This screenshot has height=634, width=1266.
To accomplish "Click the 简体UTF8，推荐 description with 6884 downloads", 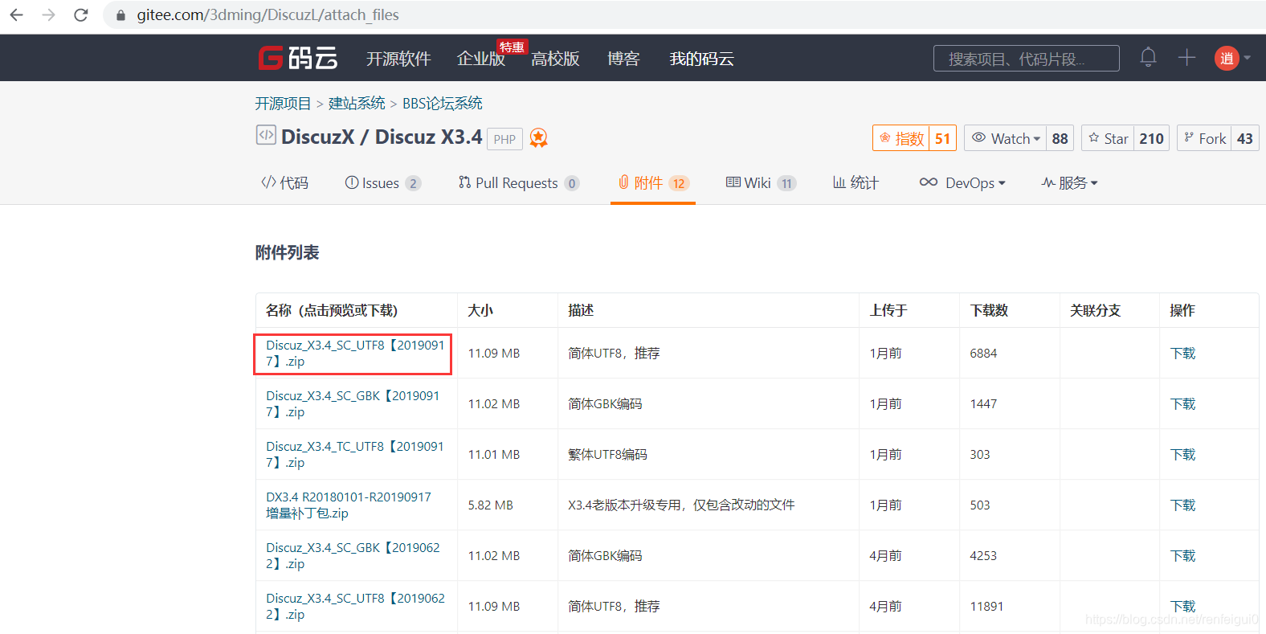I will [614, 354].
